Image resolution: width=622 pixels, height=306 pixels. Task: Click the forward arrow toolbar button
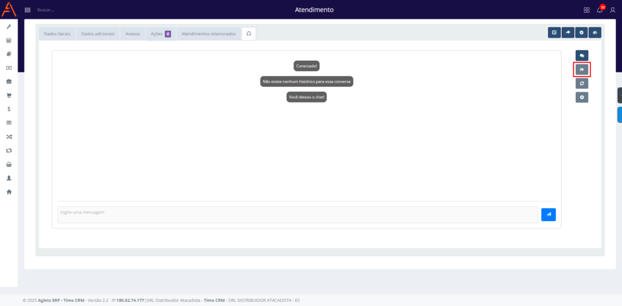[568, 33]
